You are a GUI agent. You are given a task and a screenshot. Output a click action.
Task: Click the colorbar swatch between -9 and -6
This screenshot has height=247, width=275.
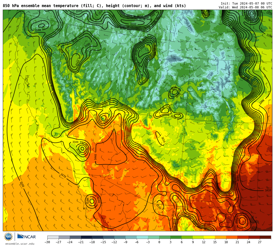pyautogui.click(x=131, y=237)
